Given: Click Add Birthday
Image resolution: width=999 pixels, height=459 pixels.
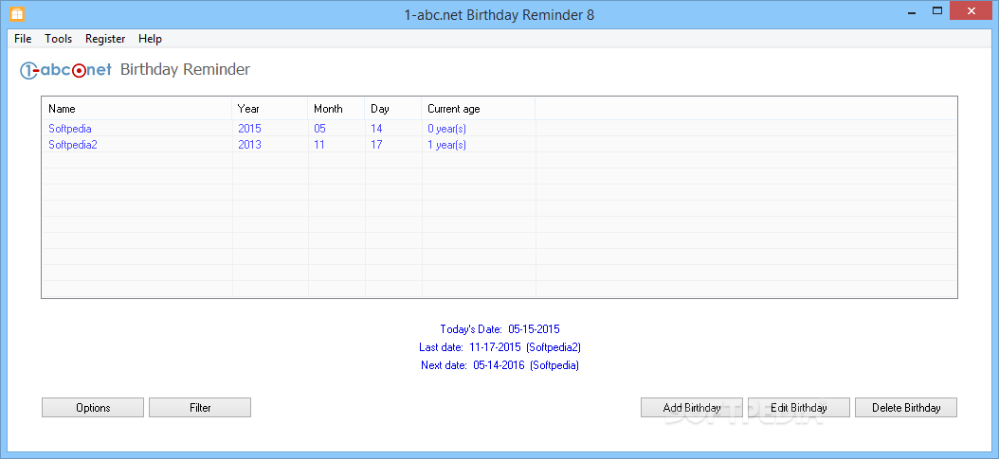Looking at the screenshot, I should (692, 408).
